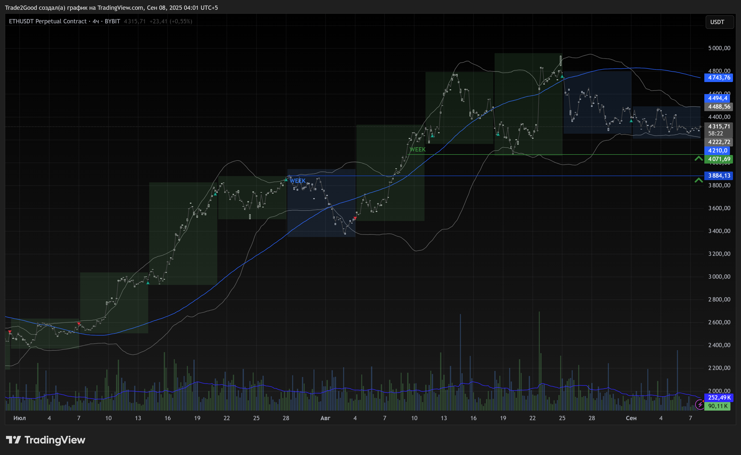
Task: Open the USDT currency selector
Action: [719, 22]
